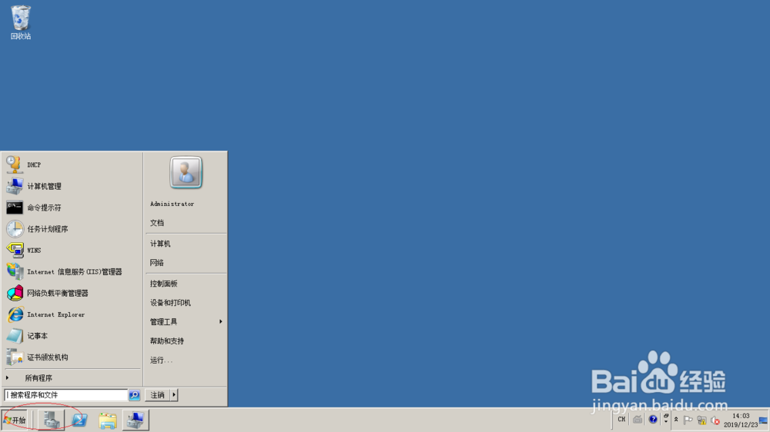Screen dimensions: 770x432
Task: Expand the 管理工具 submenu
Action: pos(186,321)
